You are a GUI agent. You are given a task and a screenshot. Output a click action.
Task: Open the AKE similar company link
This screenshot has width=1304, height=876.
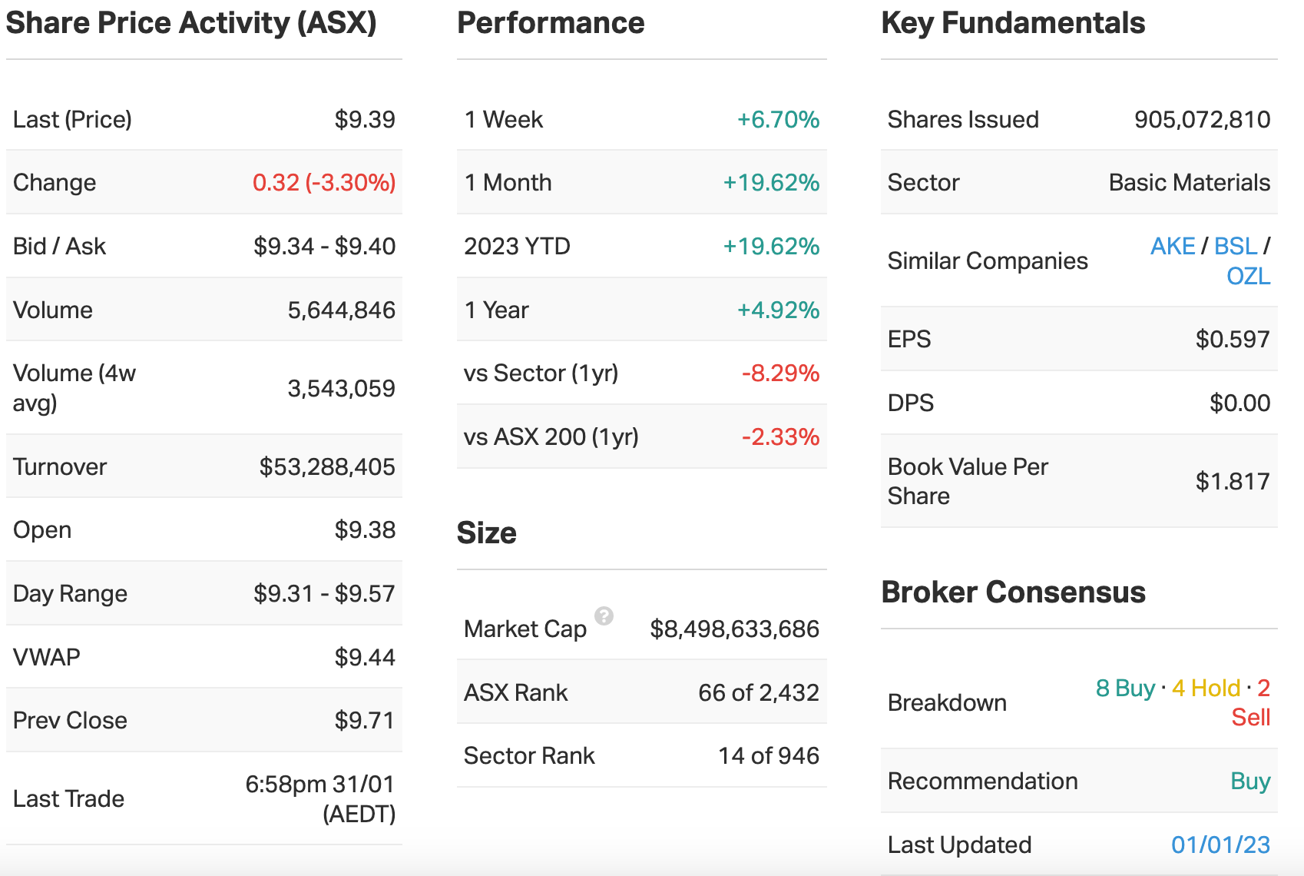pos(1172,246)
